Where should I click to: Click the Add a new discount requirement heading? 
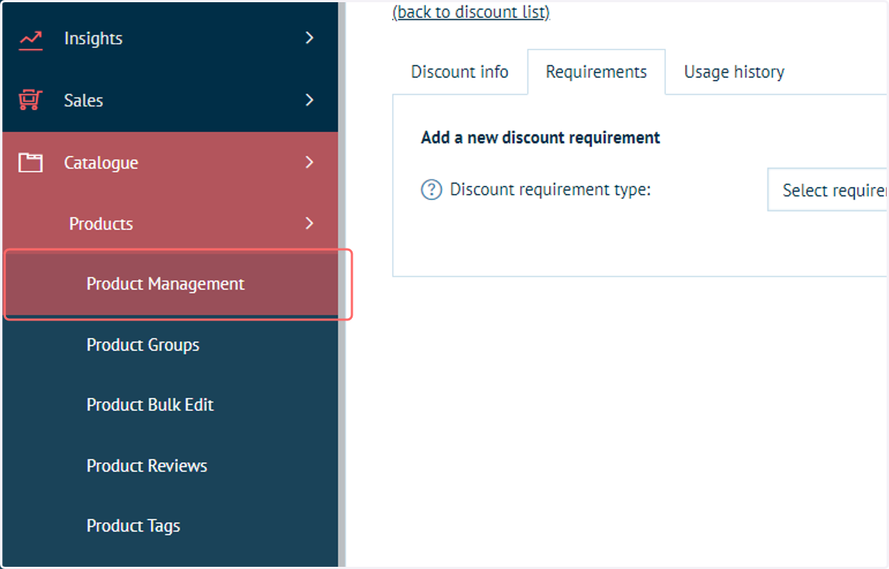pyautogui.click(x=540, y=138)
